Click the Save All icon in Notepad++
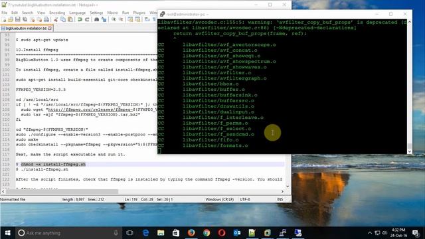The height and width of the screenshot is (239, 425). (x=25, y=19)
